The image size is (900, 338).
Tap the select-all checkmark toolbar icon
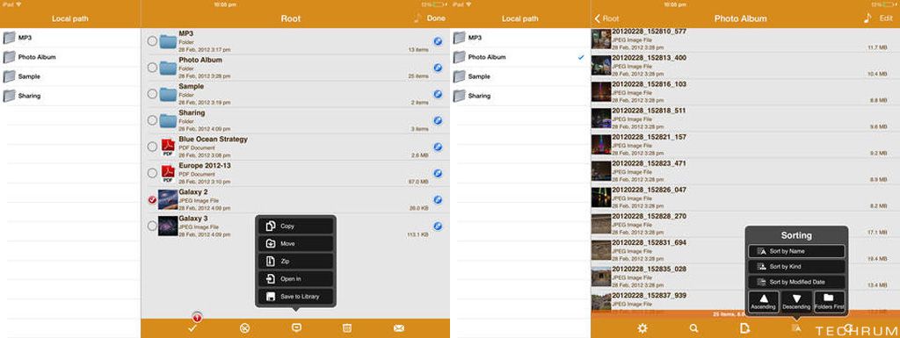click(192, 328)
